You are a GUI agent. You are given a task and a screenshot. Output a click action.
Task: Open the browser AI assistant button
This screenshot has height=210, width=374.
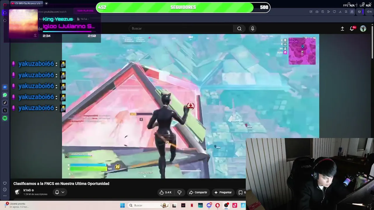click(x=369, y=12)
